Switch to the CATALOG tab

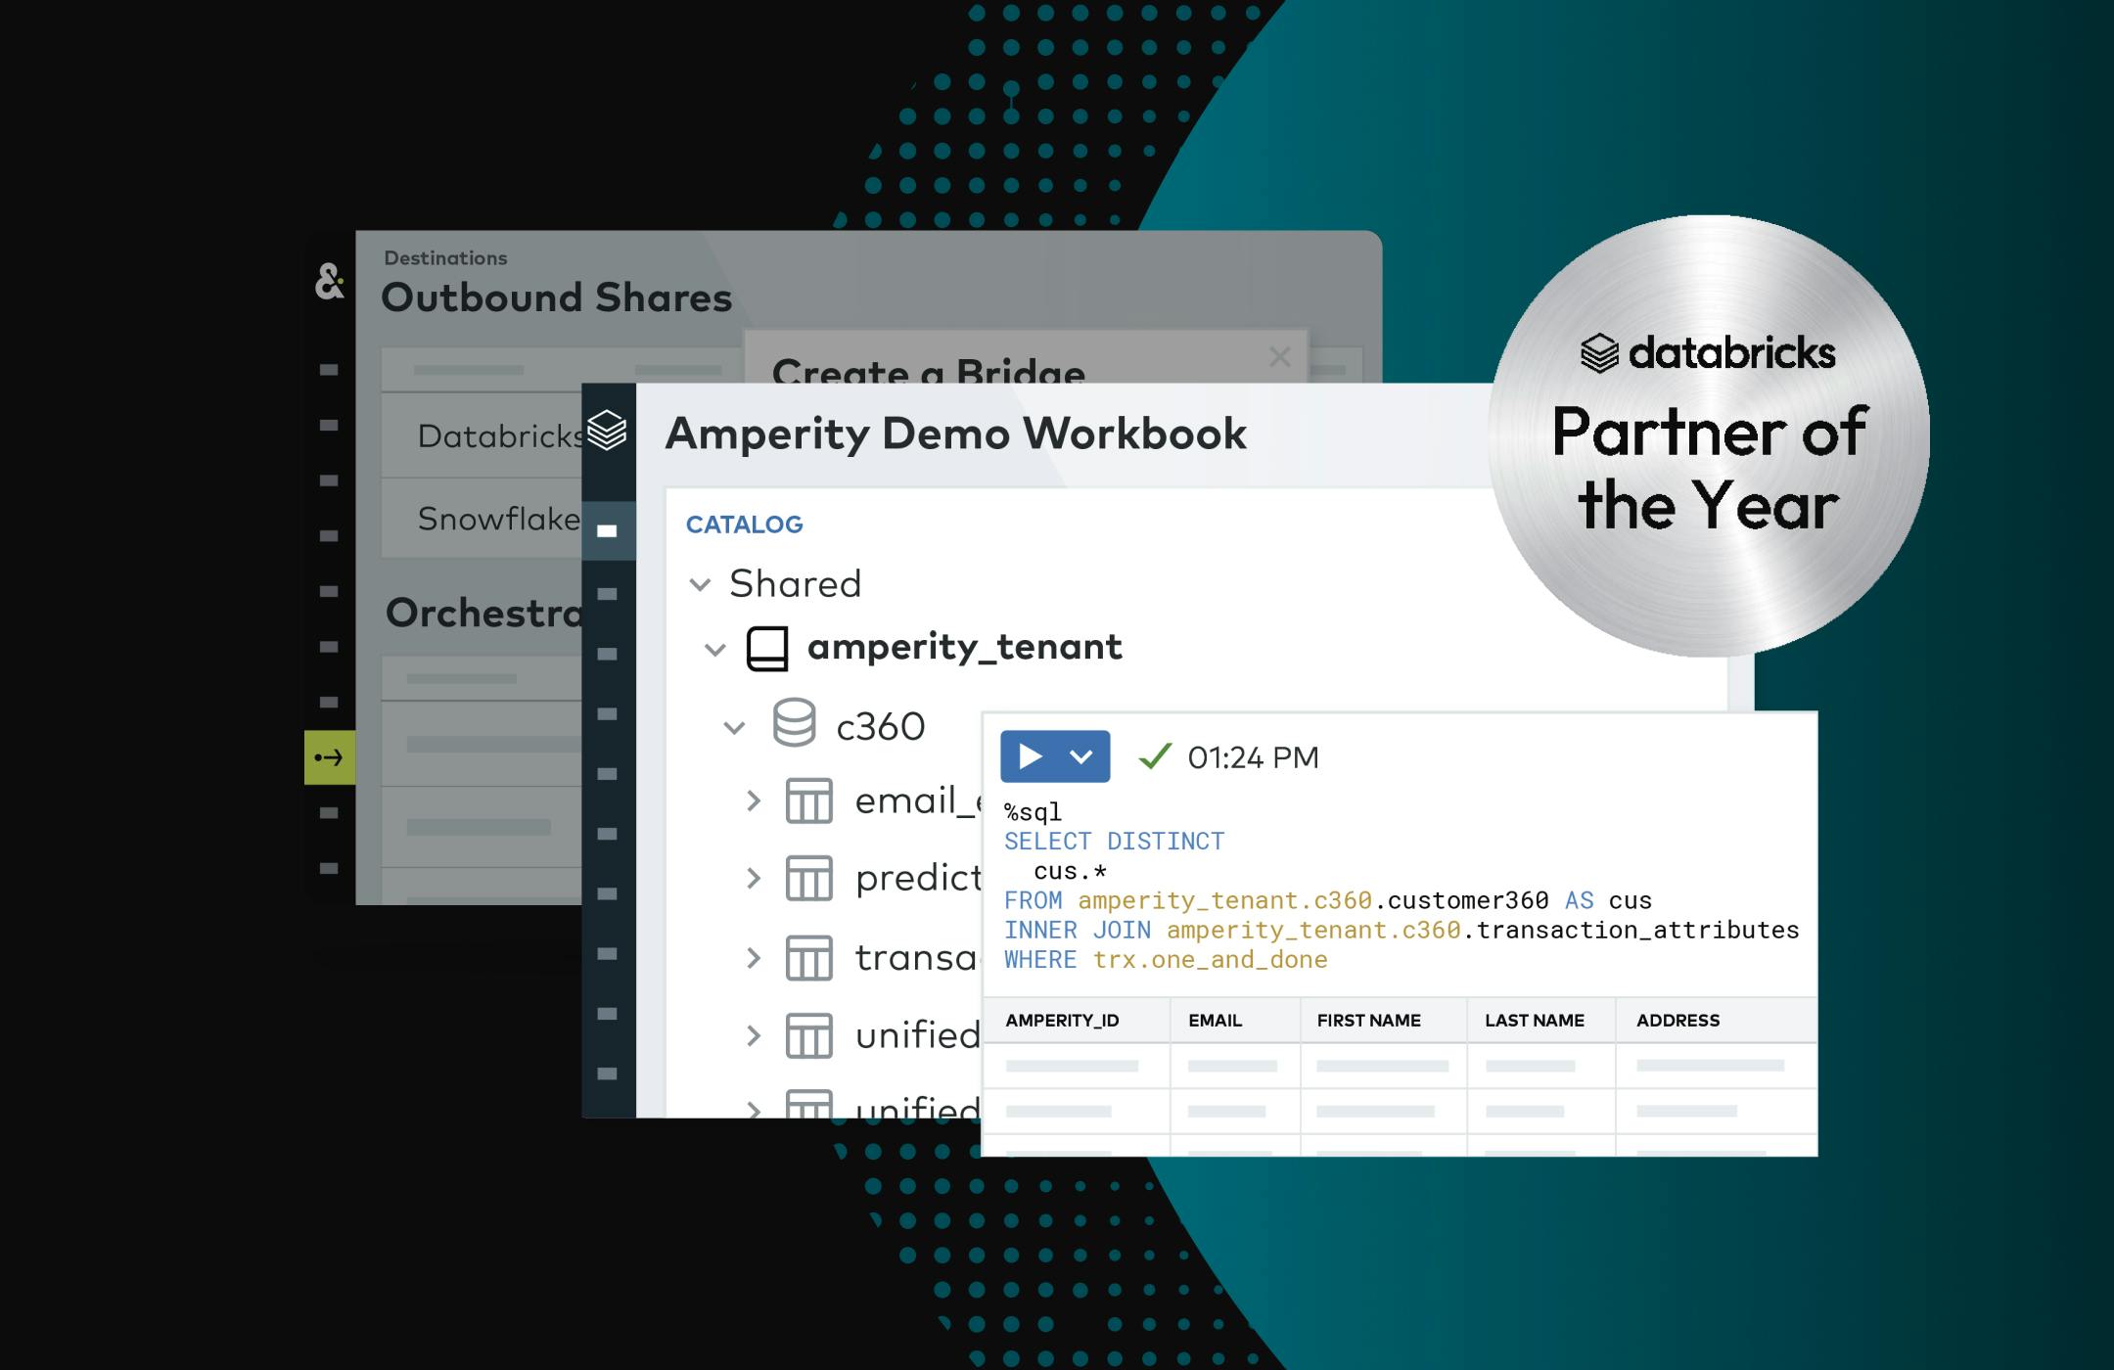click(x=744, y=525)
